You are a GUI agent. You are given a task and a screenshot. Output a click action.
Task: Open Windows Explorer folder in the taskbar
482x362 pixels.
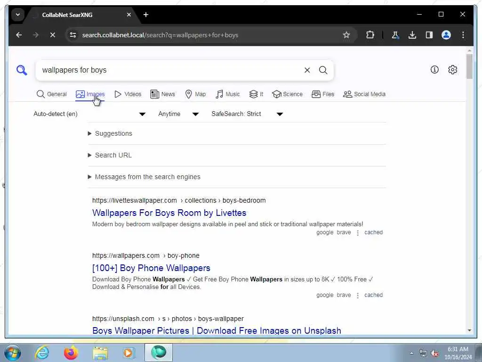(x=101, y=353)
